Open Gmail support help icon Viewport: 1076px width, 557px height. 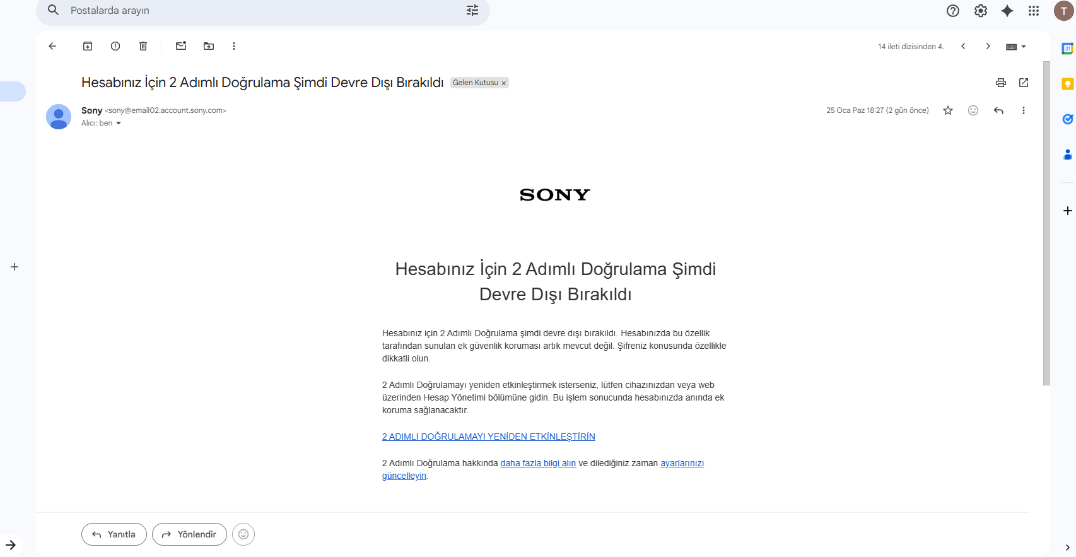tap(953, 11)
